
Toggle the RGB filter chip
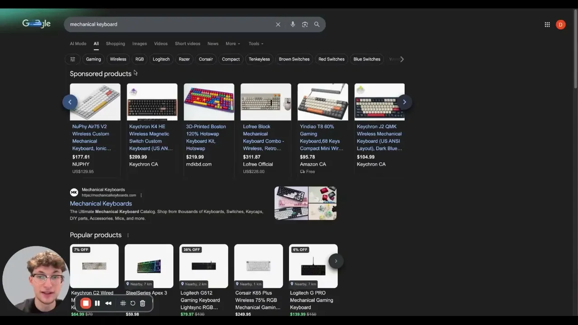coord(140,59)
